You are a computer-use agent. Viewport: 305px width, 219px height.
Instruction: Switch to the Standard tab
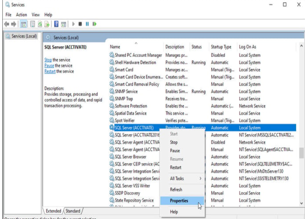pyautogui.click(x=73, y=211)
